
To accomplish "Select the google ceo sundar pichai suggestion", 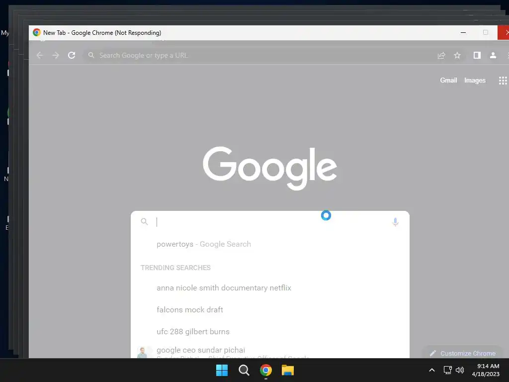I will [x=270, y=351].
